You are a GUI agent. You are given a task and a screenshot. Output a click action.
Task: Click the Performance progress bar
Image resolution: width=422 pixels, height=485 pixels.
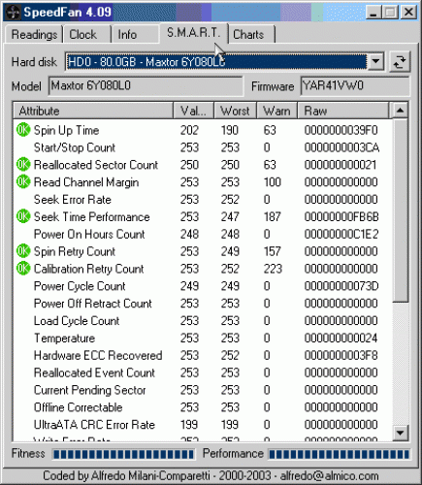point(339,454)
